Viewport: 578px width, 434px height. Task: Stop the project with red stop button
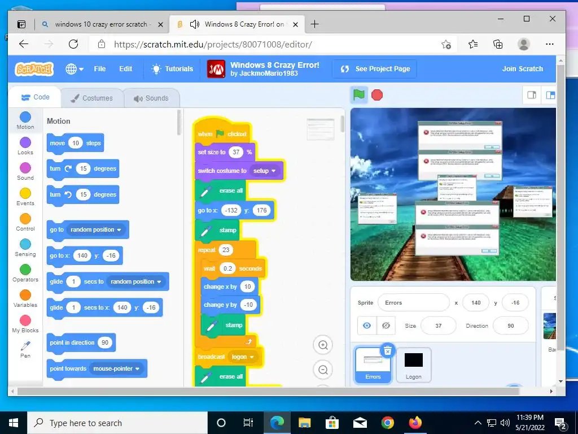tap(376, 95)
